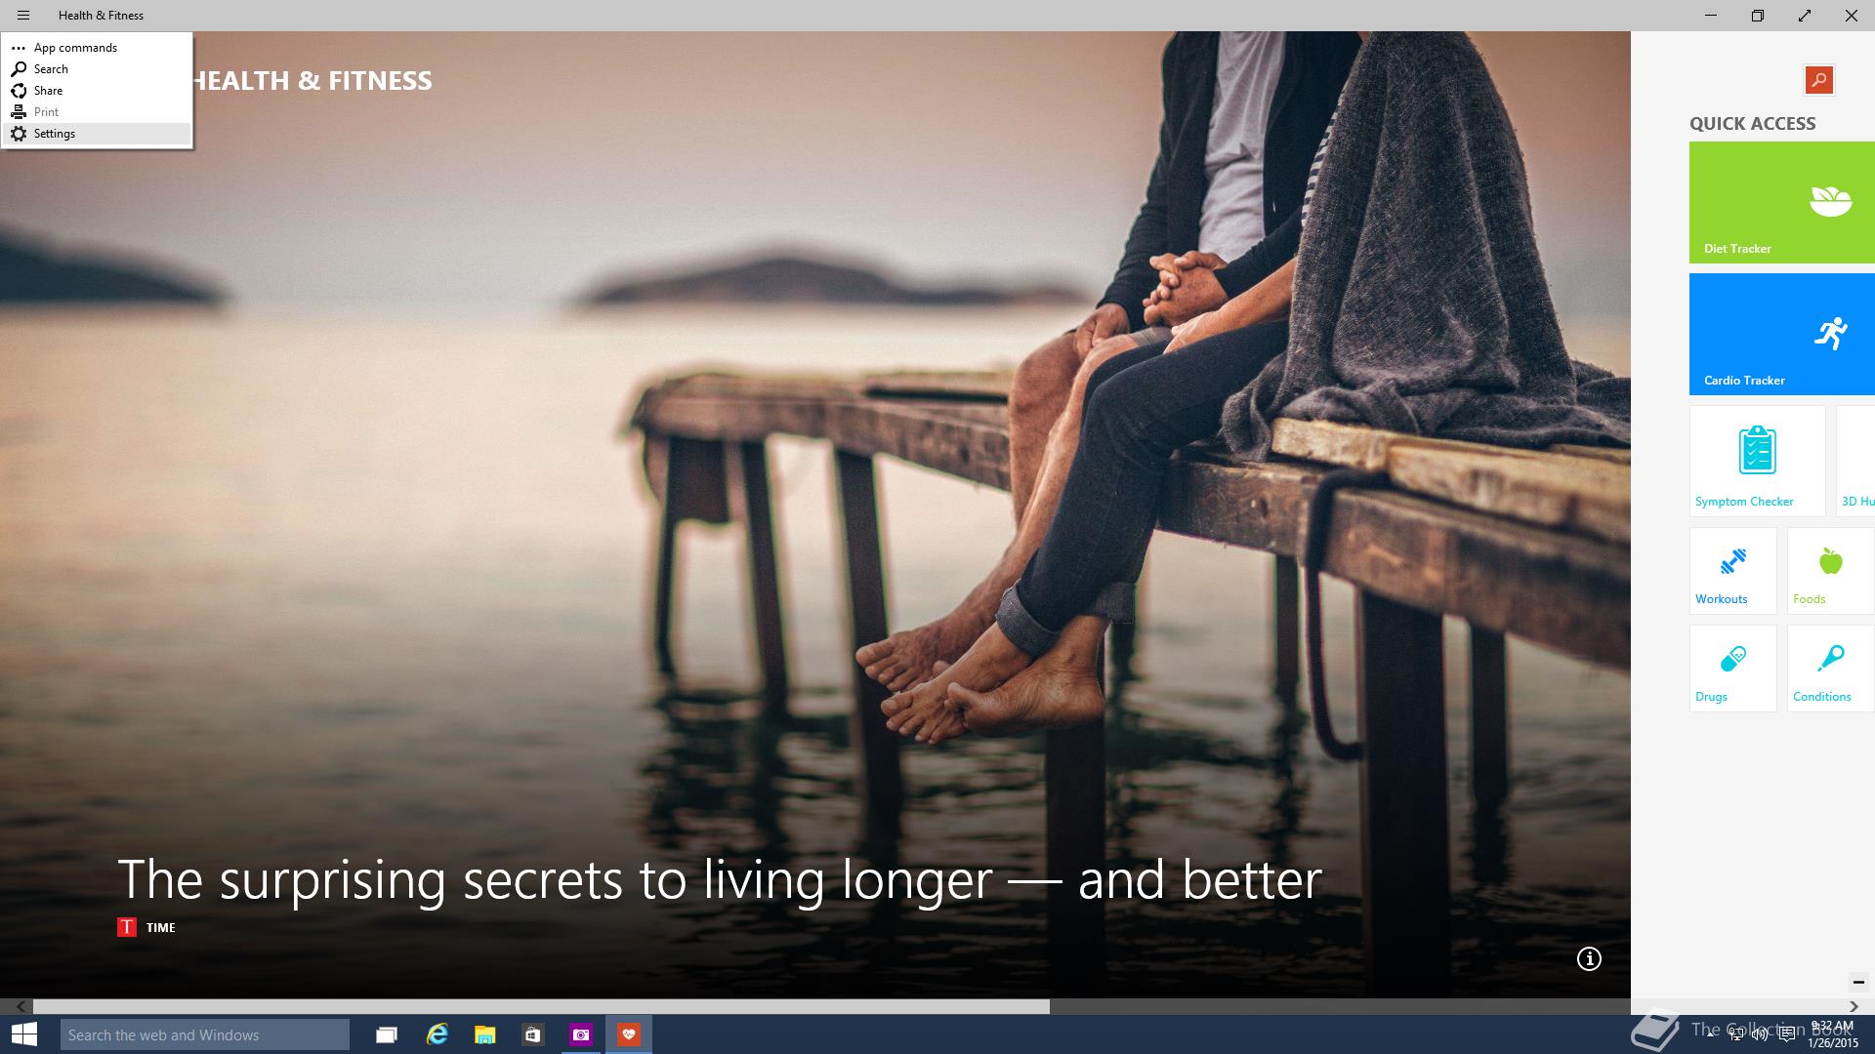Click the Windows Start button

click(x=23, y=1034)
